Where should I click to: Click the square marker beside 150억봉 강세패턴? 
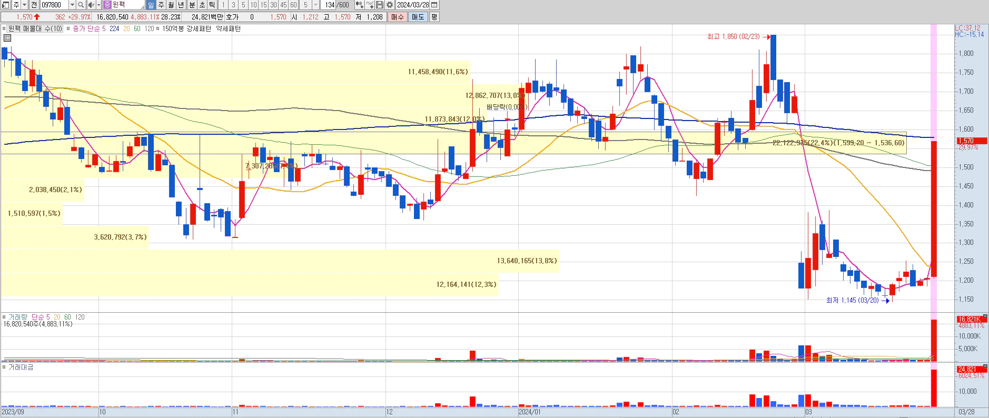tap(158, 29)
